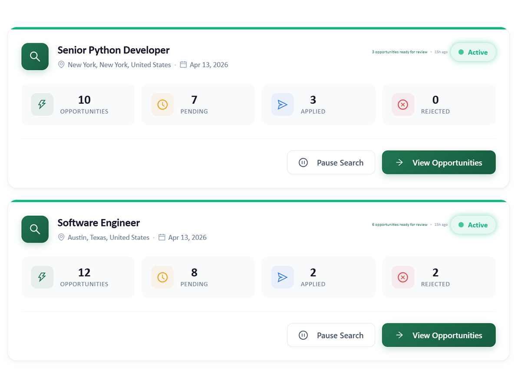The height and width of the screenshot is (391, 521).
Task: Toggle the Active badge on Software Engineer
Action: [x=473, y=225]
